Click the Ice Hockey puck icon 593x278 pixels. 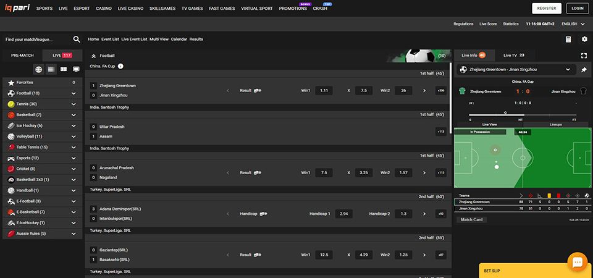[11, 125]
